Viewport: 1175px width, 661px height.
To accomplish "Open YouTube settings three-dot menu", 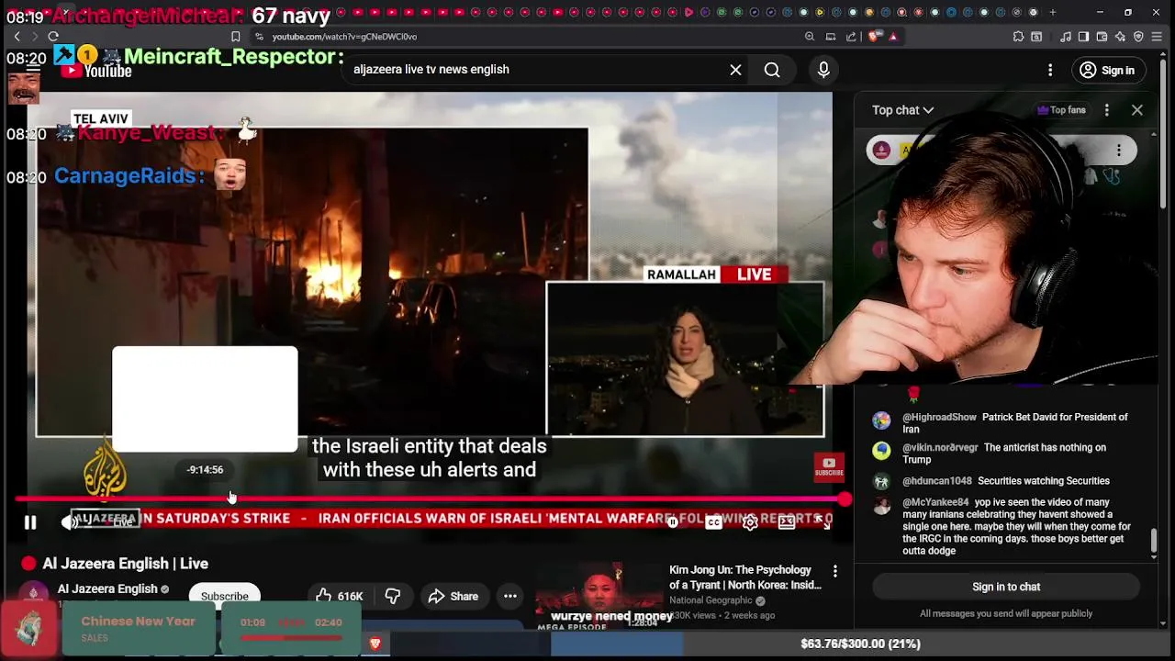I will (1050, 70).
